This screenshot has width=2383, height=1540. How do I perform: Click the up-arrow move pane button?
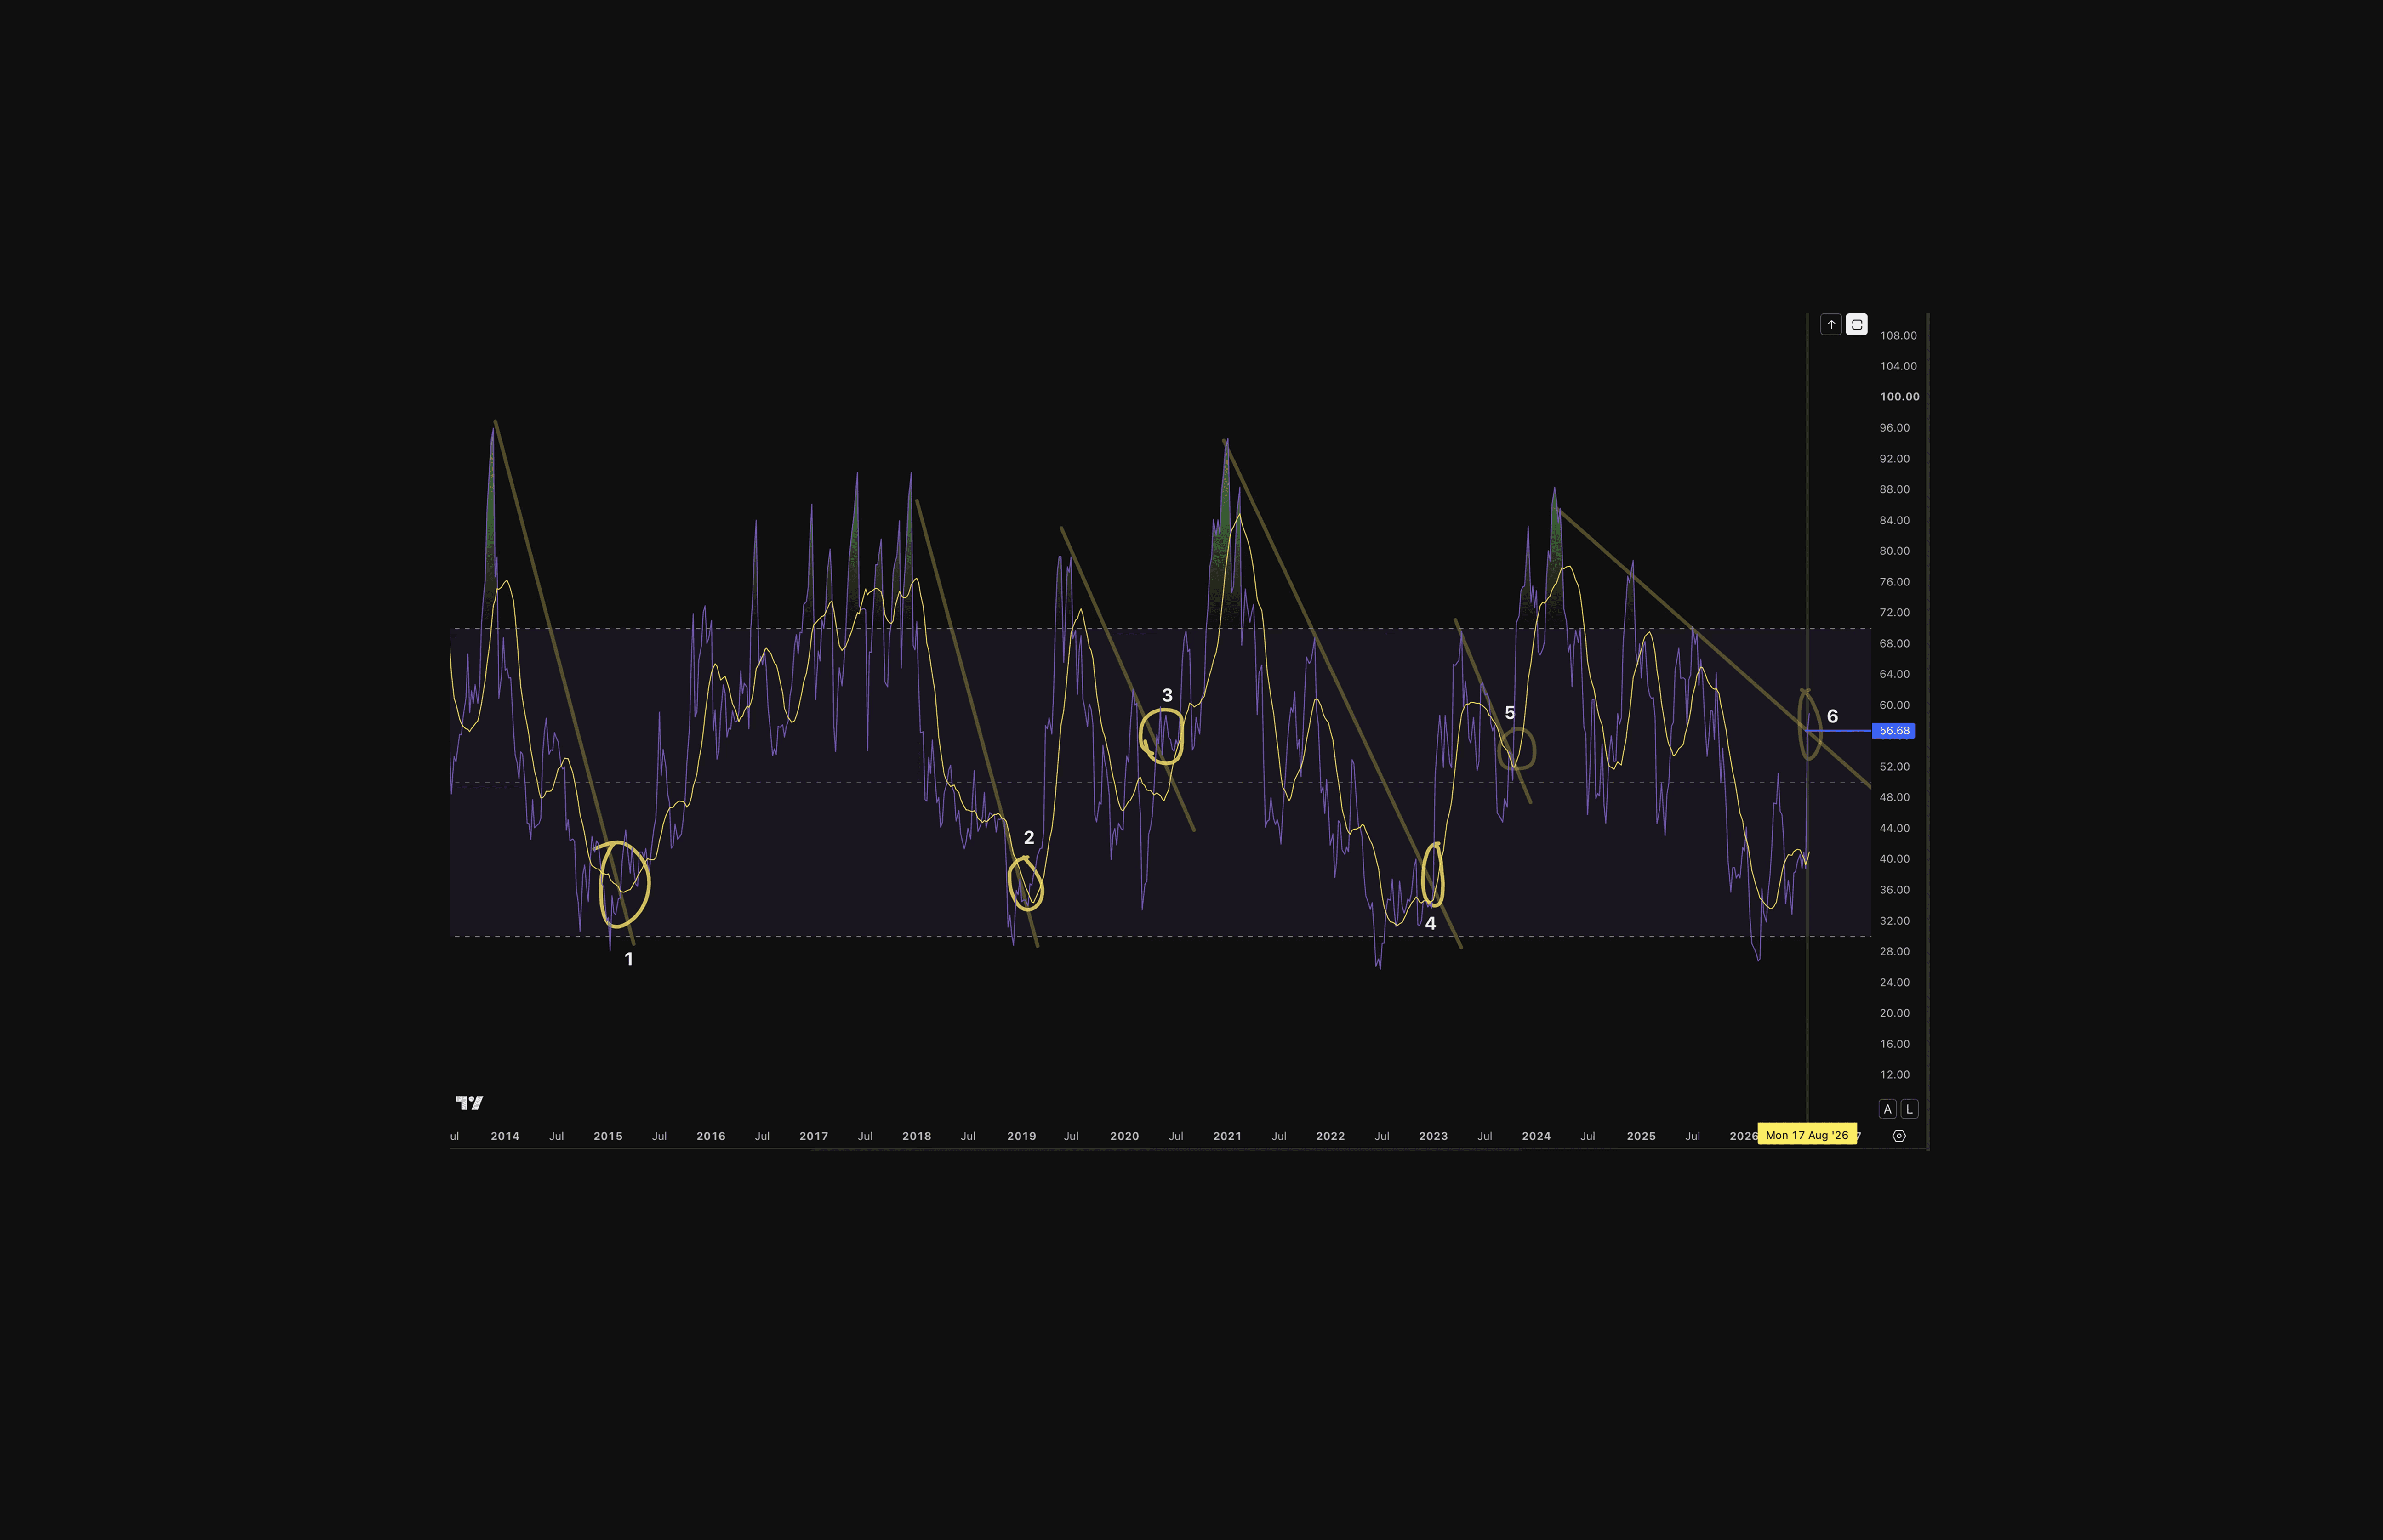tap(1831, 325)
